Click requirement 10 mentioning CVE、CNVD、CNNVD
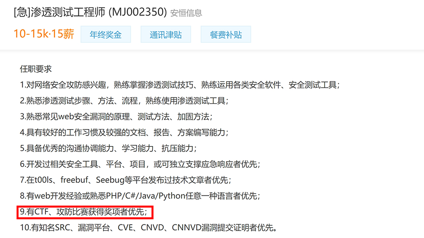Screen dimensions: 424x238 pyautogui.click(x=149, y=228)
